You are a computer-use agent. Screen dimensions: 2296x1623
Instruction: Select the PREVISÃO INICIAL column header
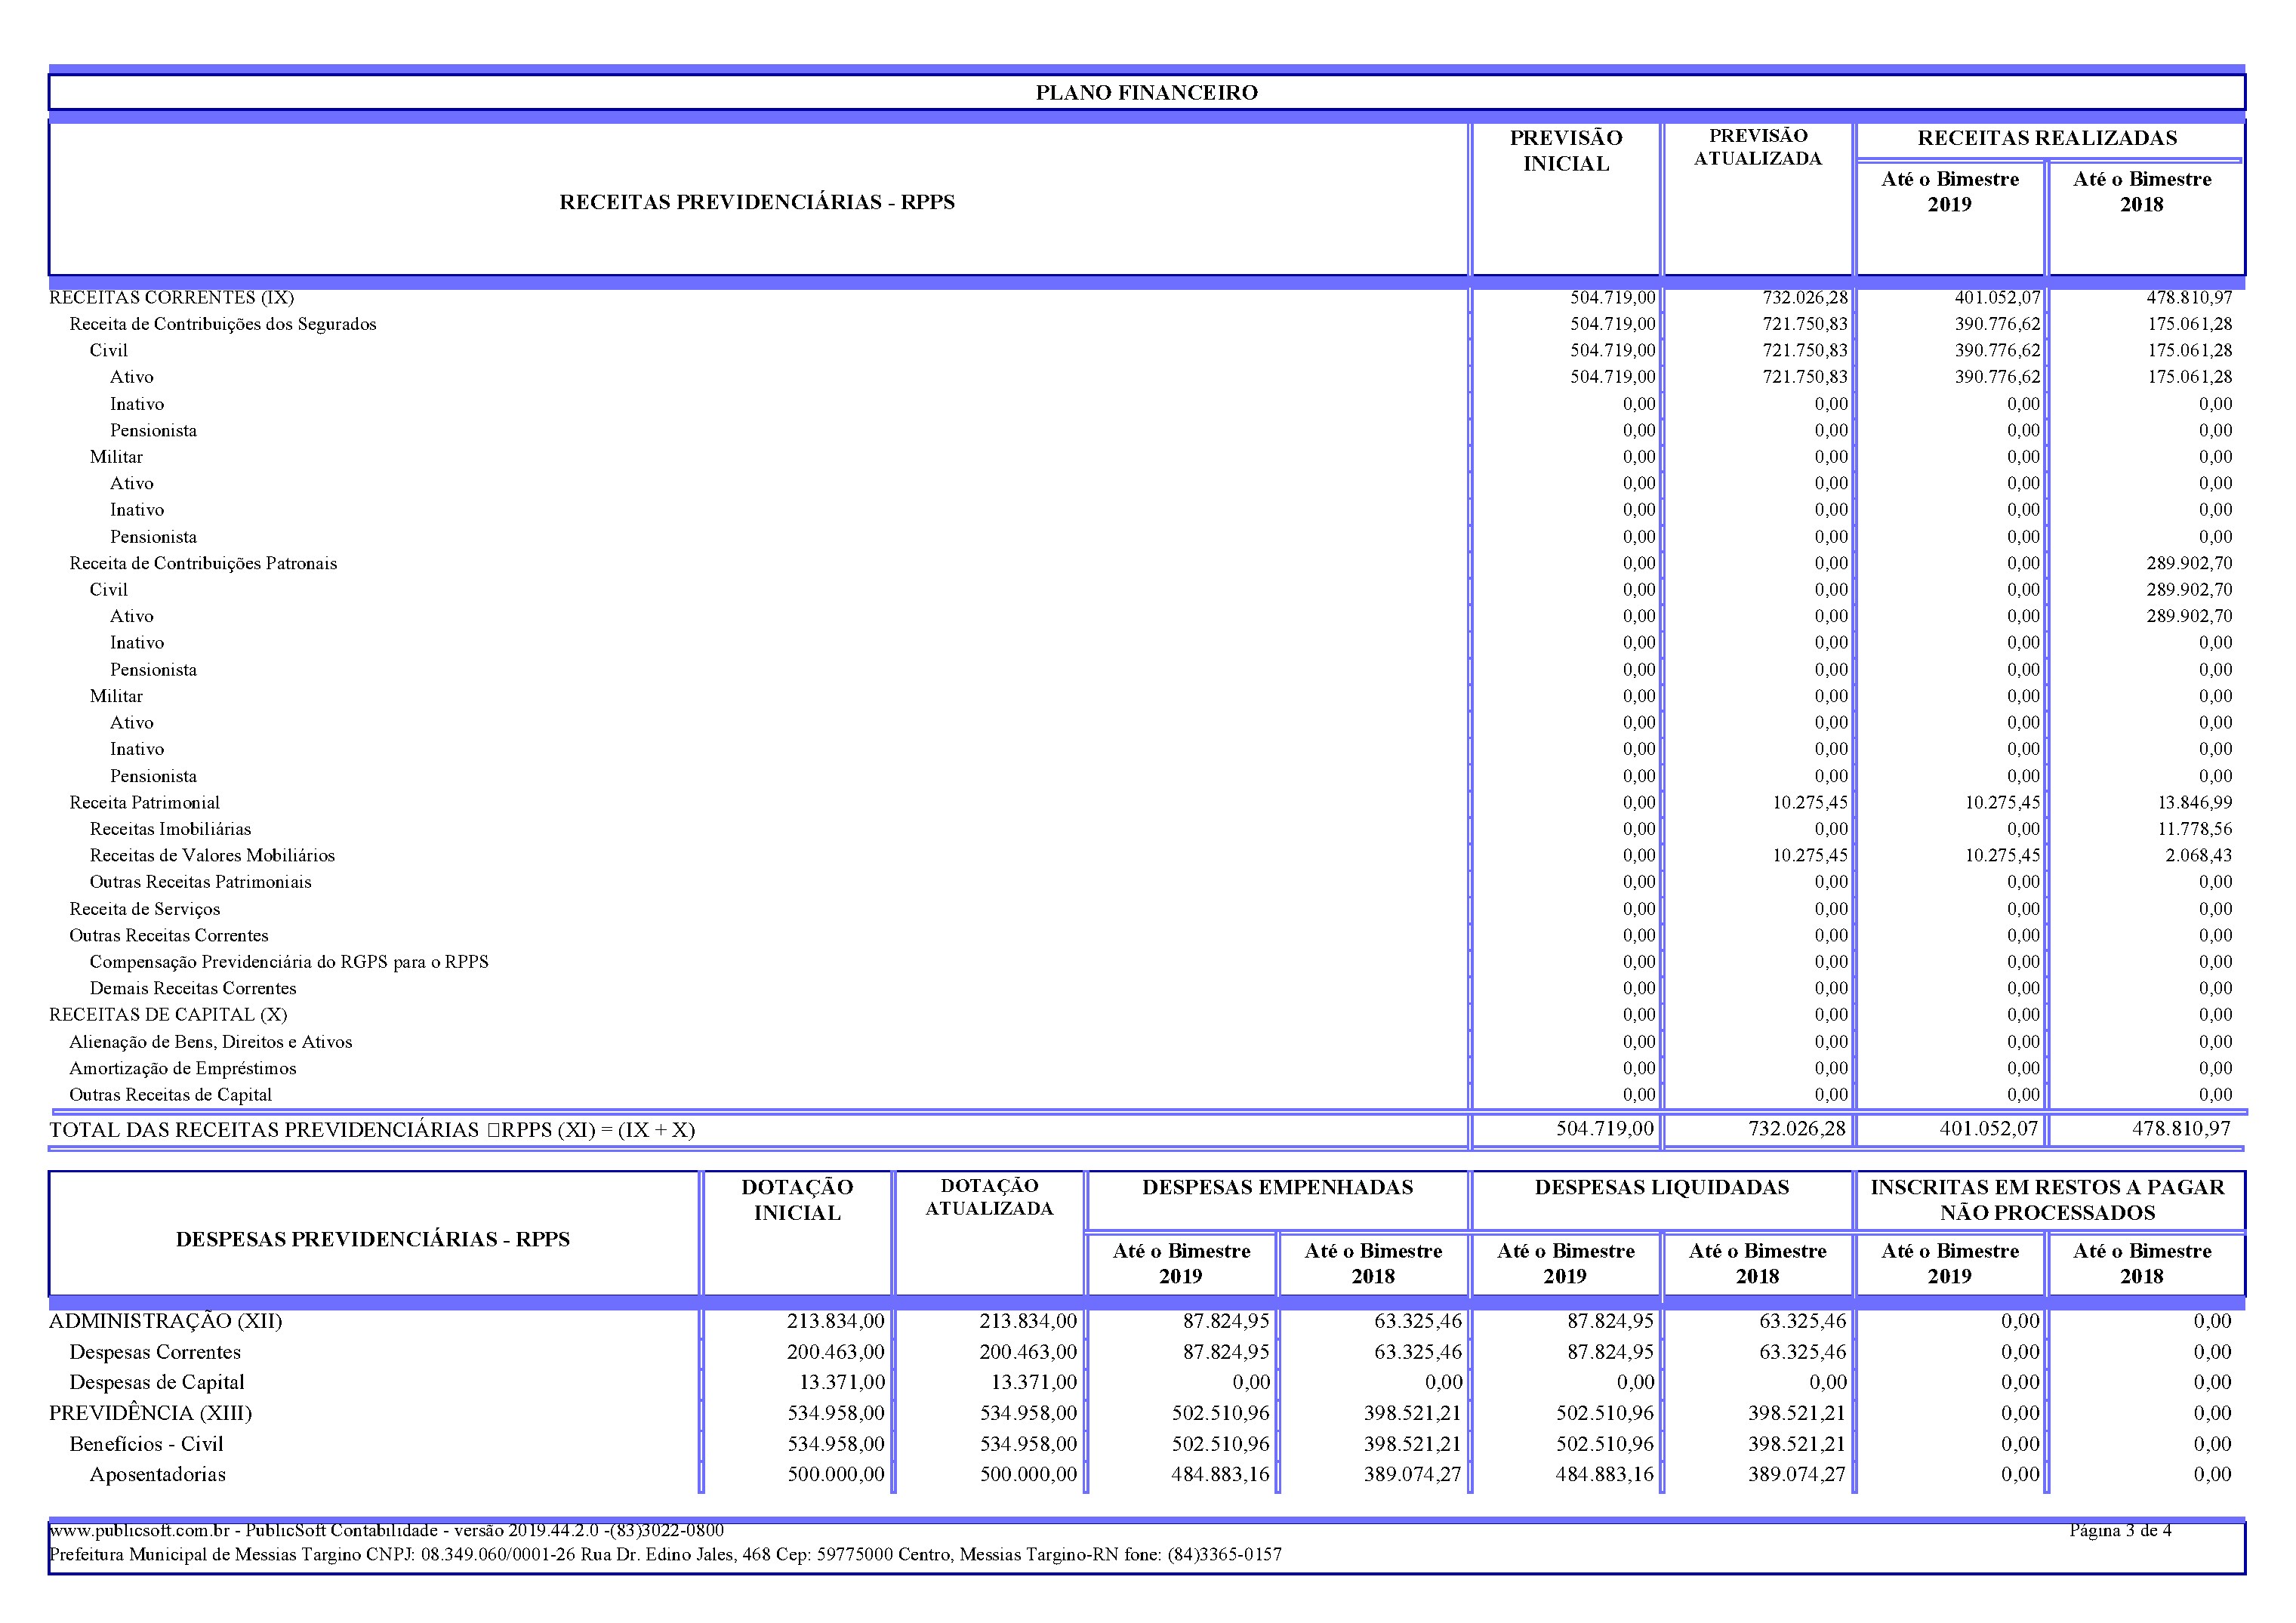[1565, 151]
